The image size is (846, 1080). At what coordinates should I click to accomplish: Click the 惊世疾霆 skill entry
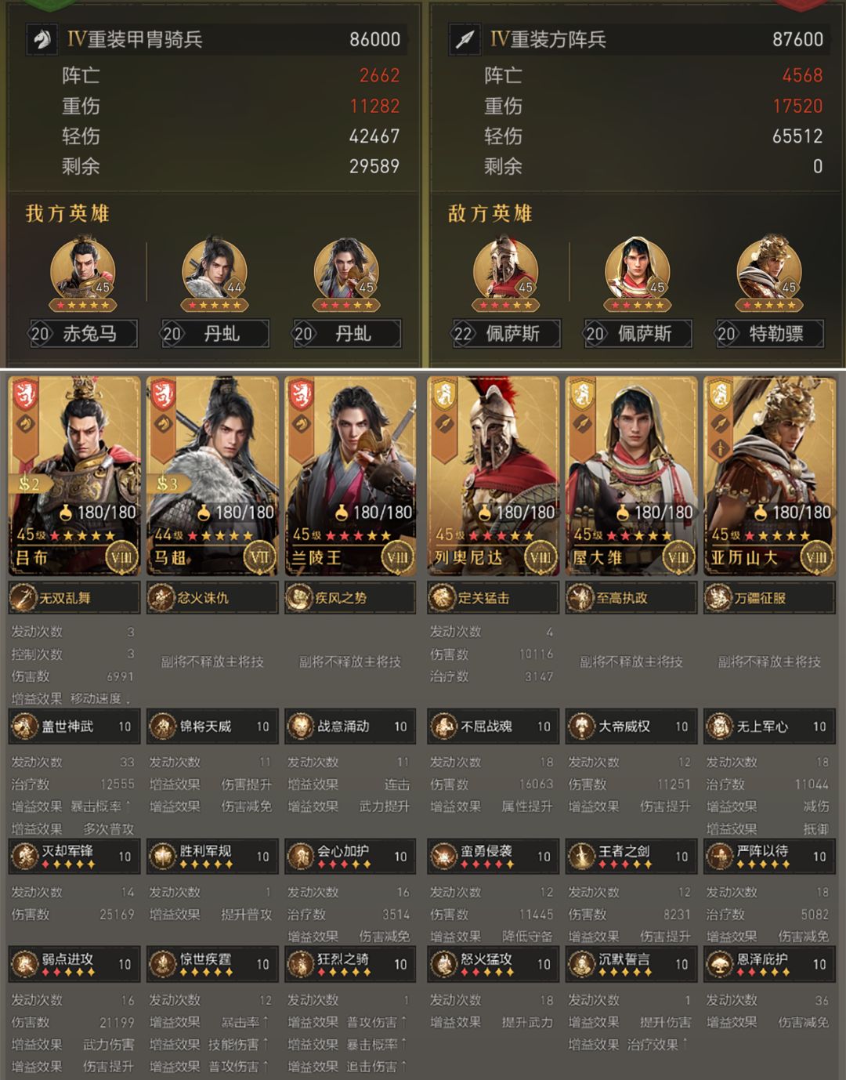tap(212, 965)
